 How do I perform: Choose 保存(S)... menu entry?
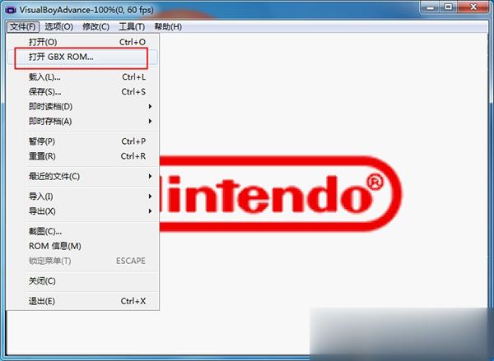point(82,91)
